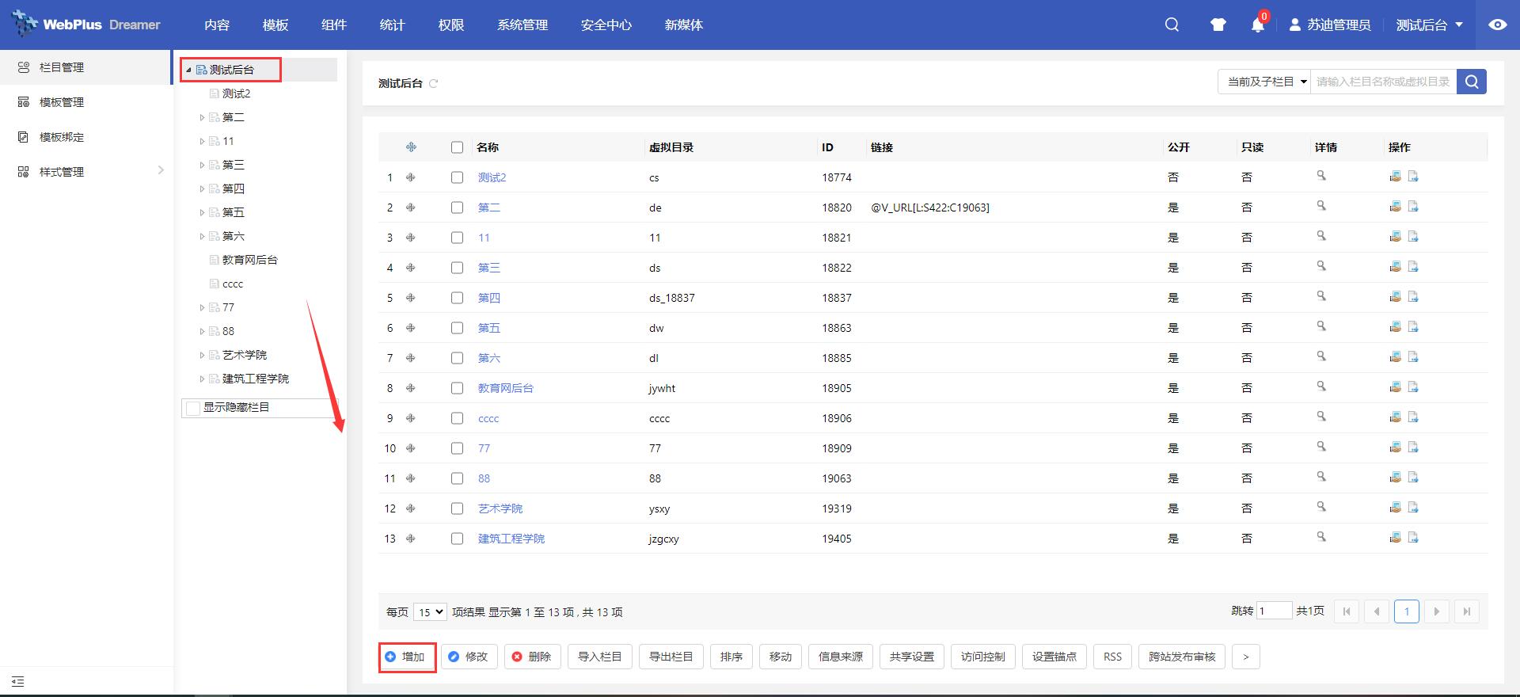Screen dimensions: 1520x697
Task: View details of row 建筑工程学院
Action: click(x=1320, y=537)
